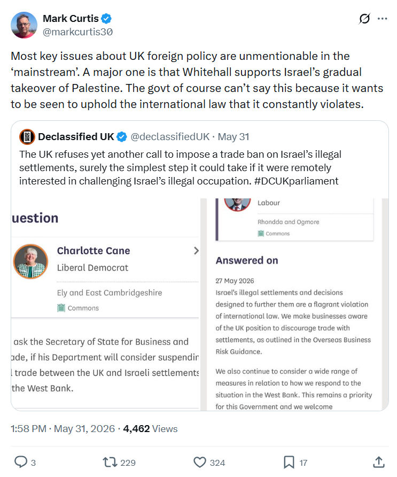Image resolution: width=397 pixels, height=477 pixels.
Task: Click Declassified UK verified badge
Action: [x=122, y=137]
